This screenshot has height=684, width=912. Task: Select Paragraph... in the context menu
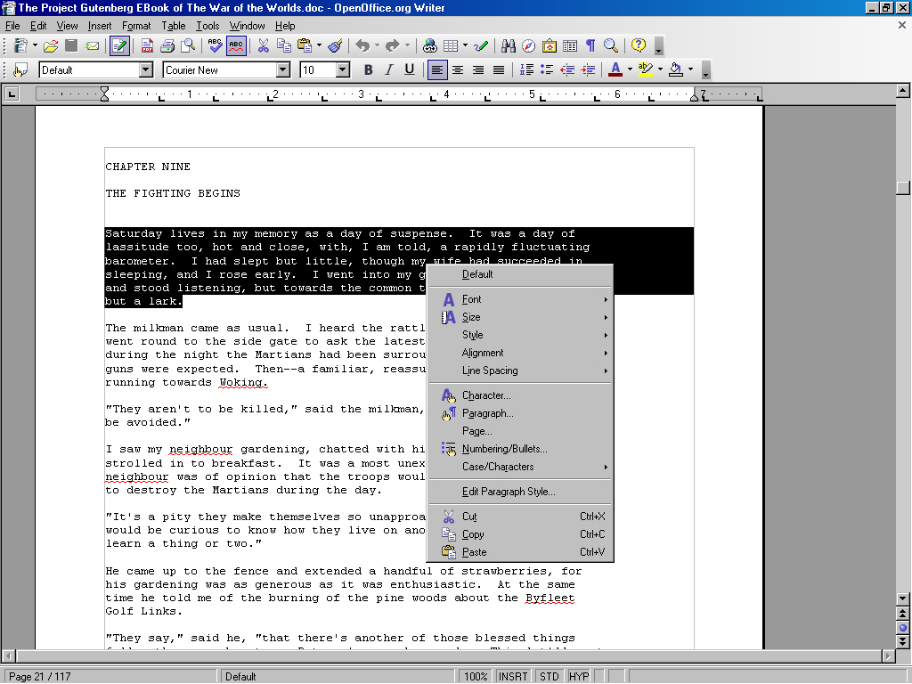(x=487, y=413)
